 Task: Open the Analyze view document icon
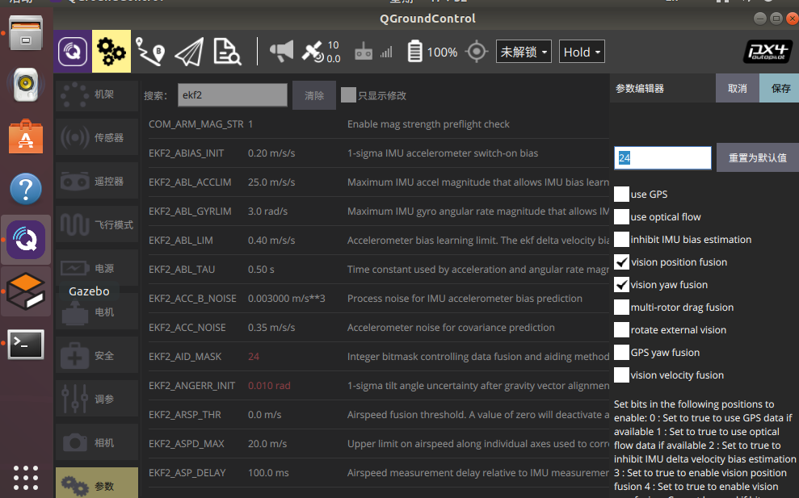[x=227, y=52]
